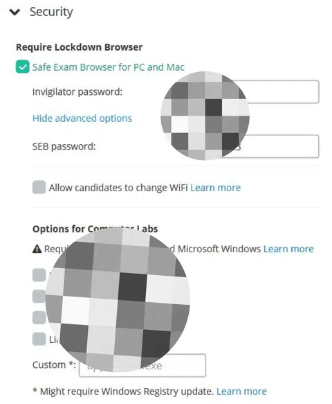Click the SEB password label
Image resolution: width=332 pixels, height=404 pixels.
(64, 147)
